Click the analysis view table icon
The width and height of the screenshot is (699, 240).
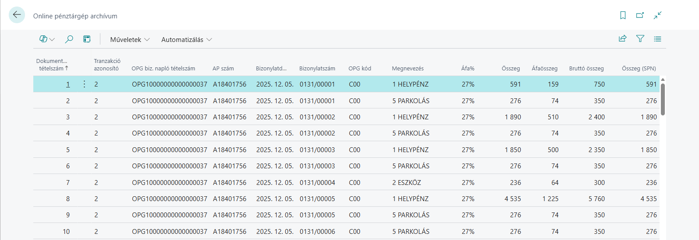[x=87, y=39]
